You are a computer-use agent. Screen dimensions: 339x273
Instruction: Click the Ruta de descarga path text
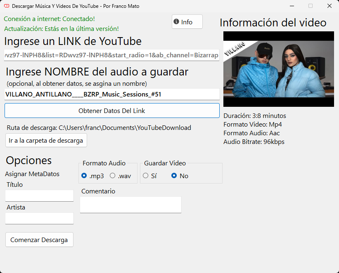pyautogui.click(x=99, y=128)
